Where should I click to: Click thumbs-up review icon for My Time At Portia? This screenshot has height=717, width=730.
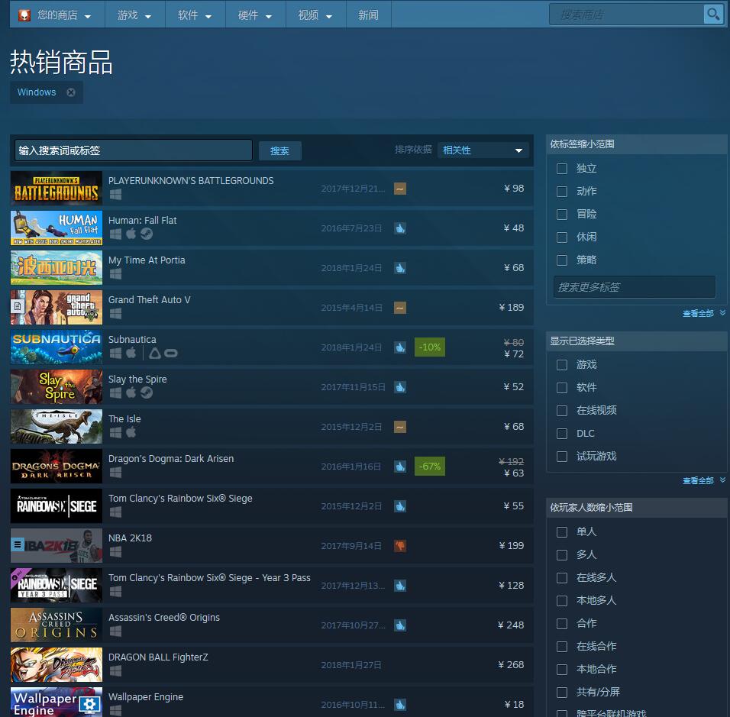[400, 268]
